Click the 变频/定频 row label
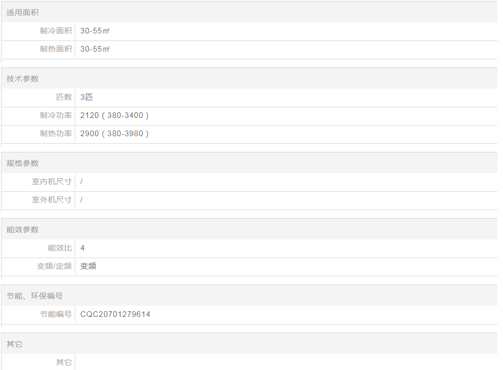 pos(54,266)
